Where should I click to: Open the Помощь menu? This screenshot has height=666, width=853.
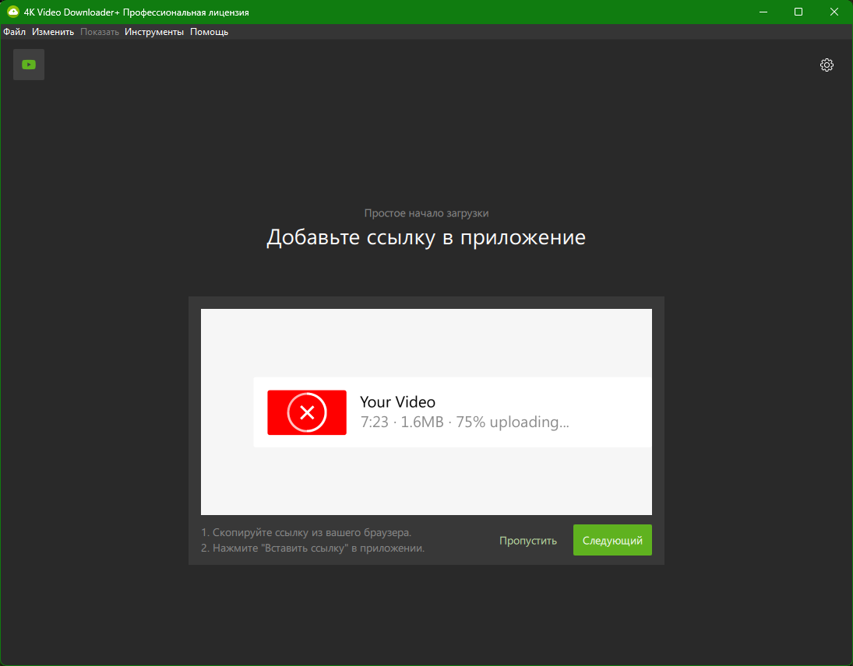(x=209, y=32)
